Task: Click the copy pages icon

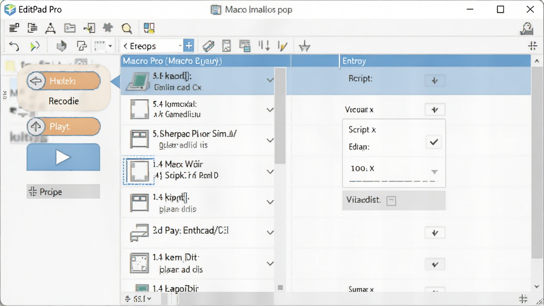Action: coord(81,46)
